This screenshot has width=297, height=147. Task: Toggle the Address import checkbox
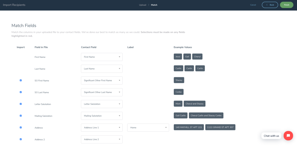(21, 127)
